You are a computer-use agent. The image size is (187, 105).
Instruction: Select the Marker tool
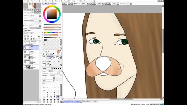[x=44, y=64]
